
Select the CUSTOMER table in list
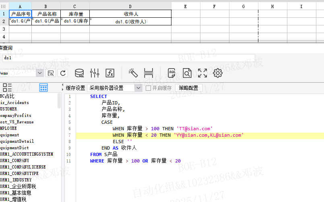(x=9, y=109)
